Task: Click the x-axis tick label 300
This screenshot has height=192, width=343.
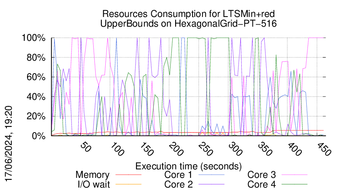Action: [x=236, y=149]
